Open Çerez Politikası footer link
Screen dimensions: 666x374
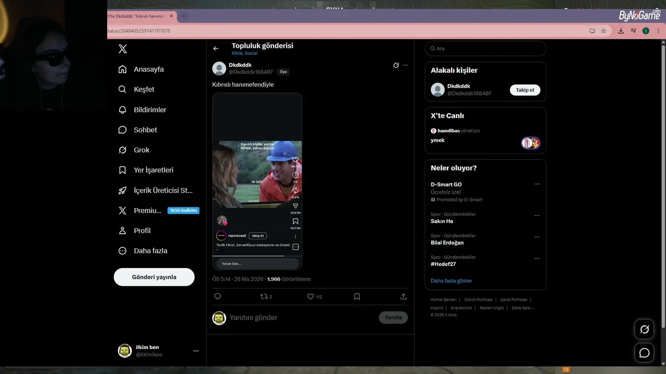[514, 300]
